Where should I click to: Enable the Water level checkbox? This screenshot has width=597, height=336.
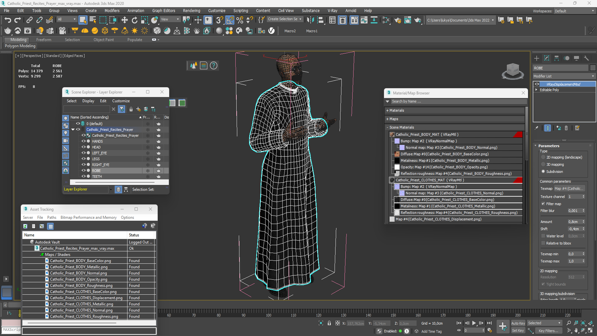click(543, 236)
